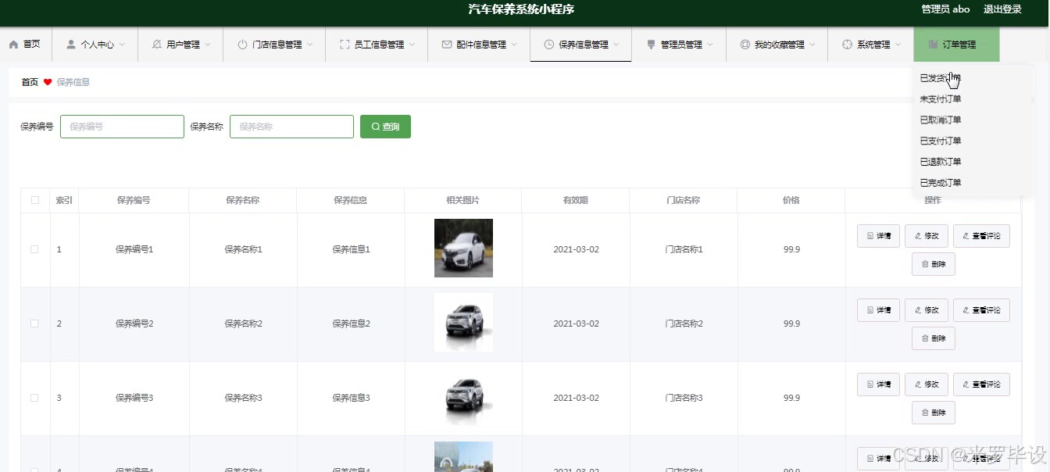The height and width of the screenshot is (472, 1050).
Task: Select 已完成订单 from order menu
Action: (941, 183)
